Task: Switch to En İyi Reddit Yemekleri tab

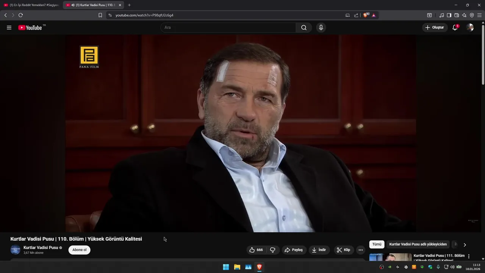Action: point(31,5)
